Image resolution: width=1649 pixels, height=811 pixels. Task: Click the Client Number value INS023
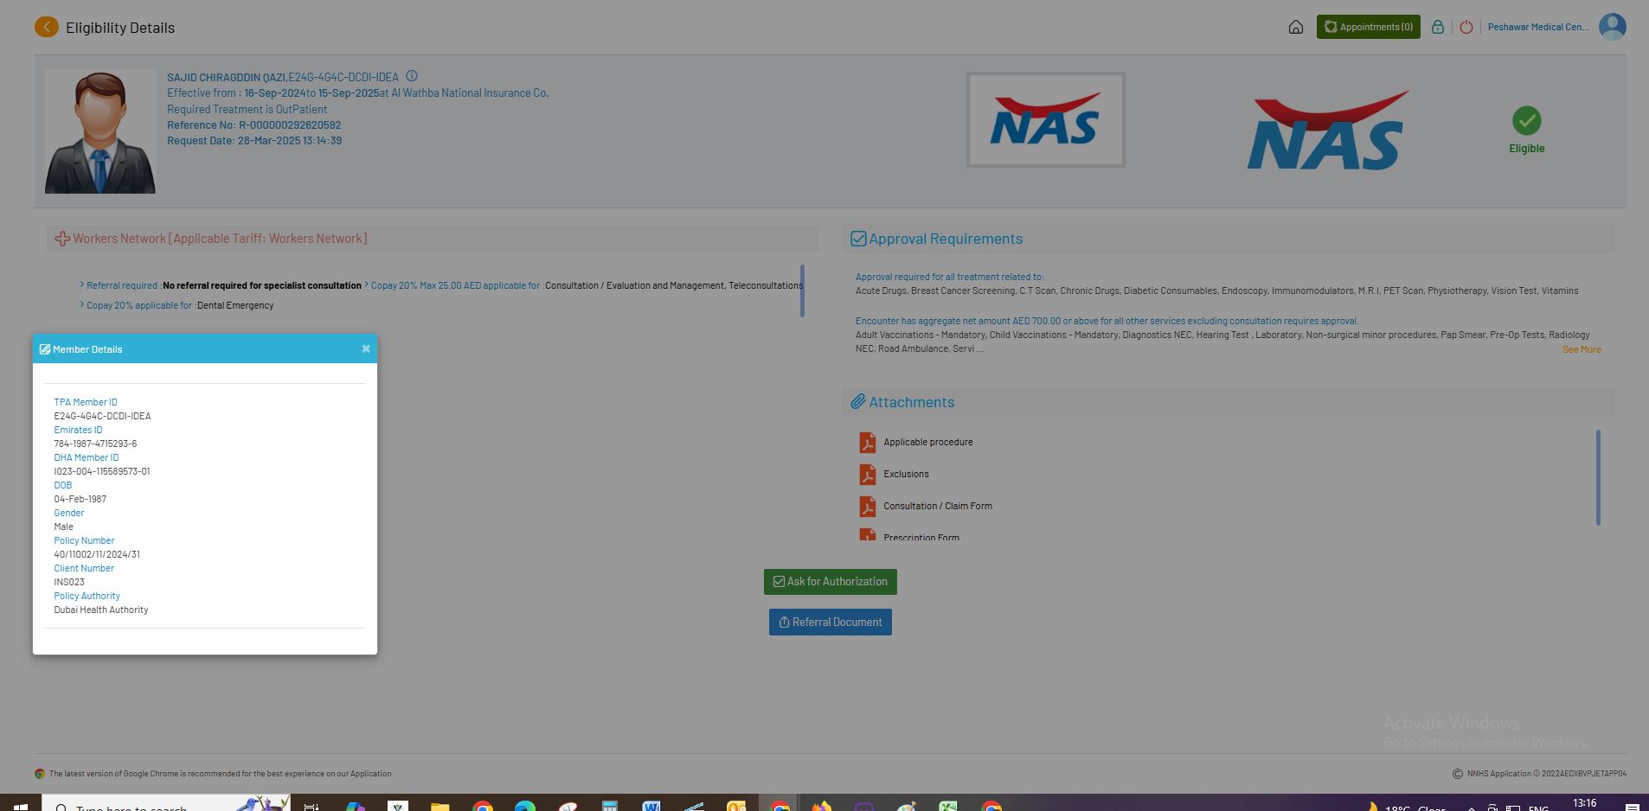pos(69,582)
